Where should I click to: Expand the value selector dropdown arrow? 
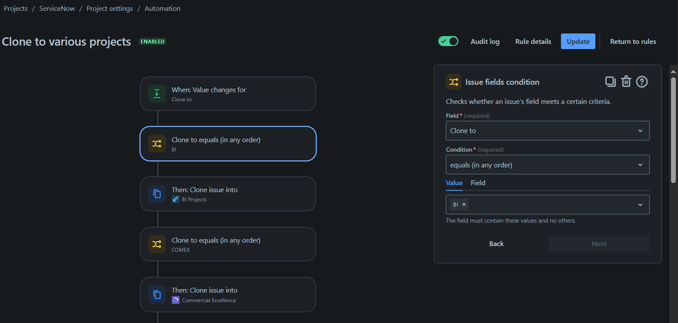640,204
